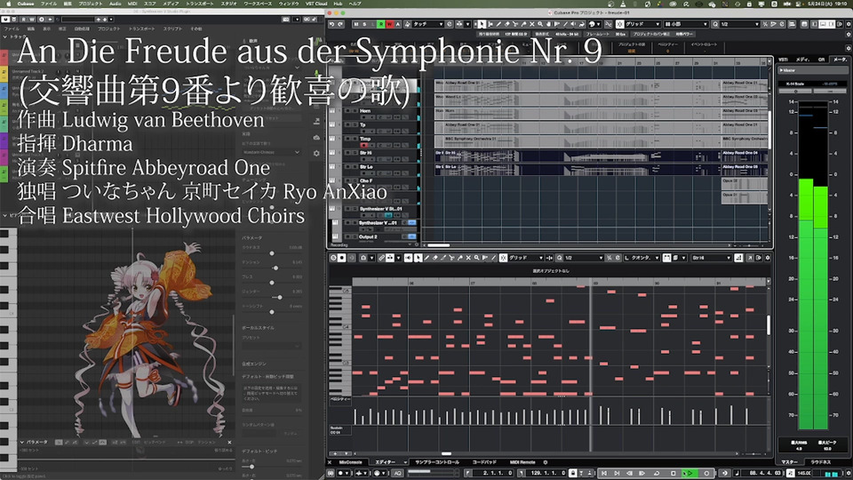Adjust ジェンダー slider in Synthesizer V parameters
853x480 pixels.
280,297
